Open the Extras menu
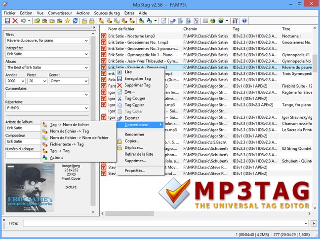Image resolution: width=320 pixels, height=239 pixels. click(x=129, y=13)
